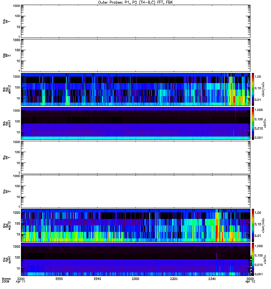Image resolution: width=271 pixels, height=289 pixels.
Task: Select the empty thb fff 2 panel
Action: pyautogui.click(x=135, y=56)
